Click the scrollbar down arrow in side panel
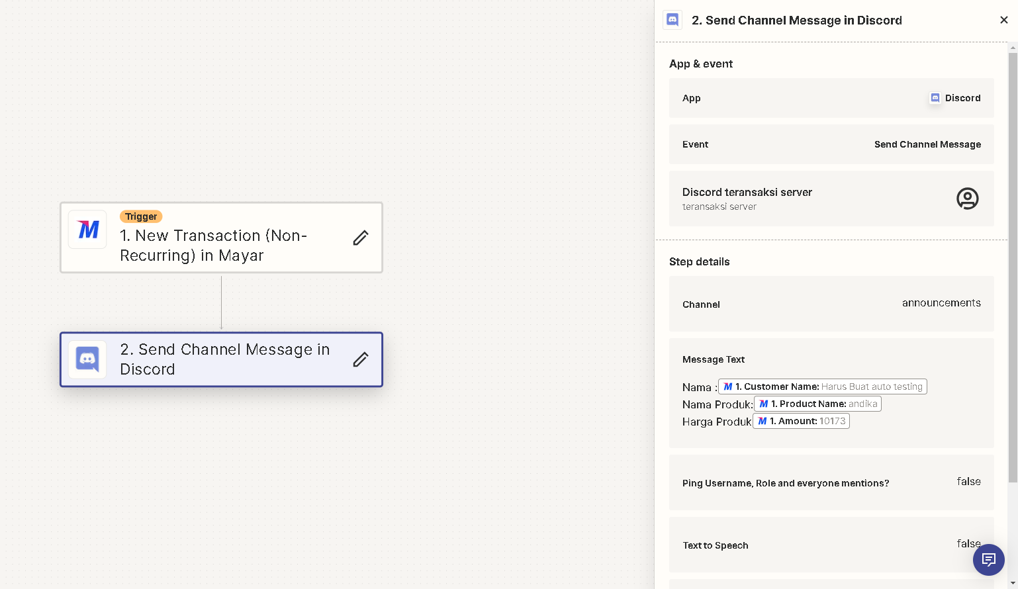1018x589 pixels. pyautogui.click(x=1013, y=584)
